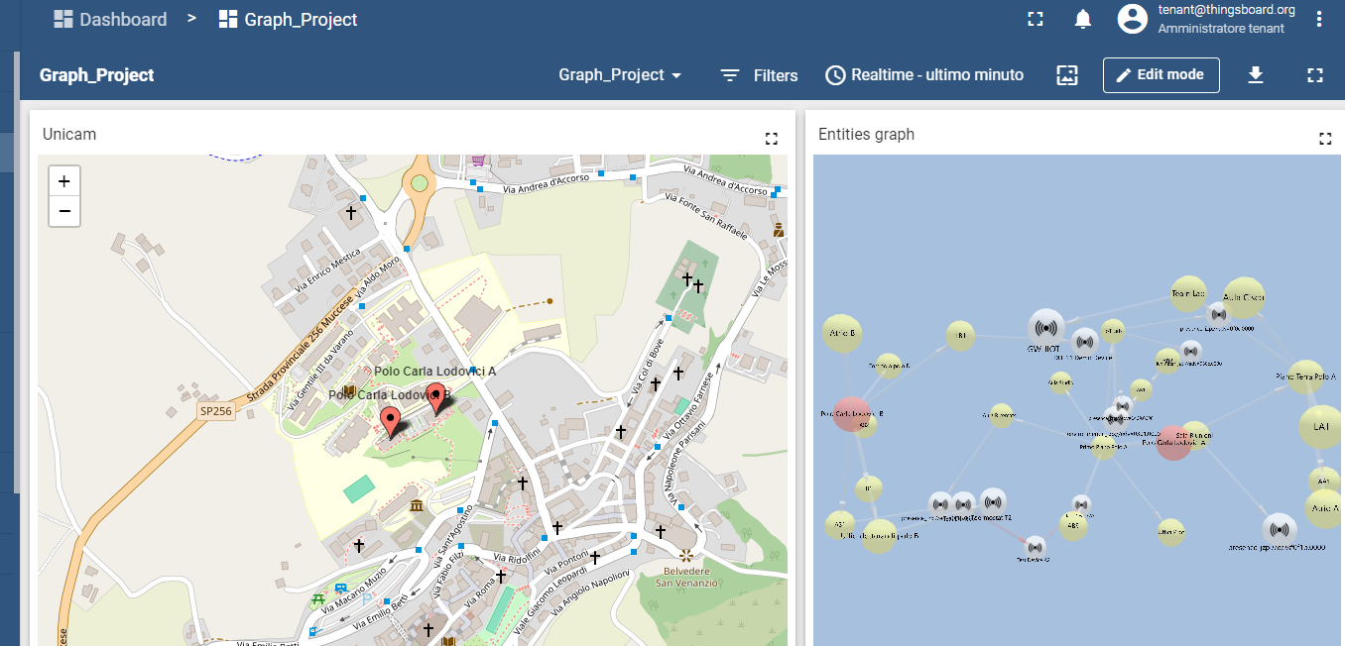This screenshot has height=646, width=1345.
Task: Click the red Polo Carla Lodovici A graph node
Action: [x=1173, y=442]
